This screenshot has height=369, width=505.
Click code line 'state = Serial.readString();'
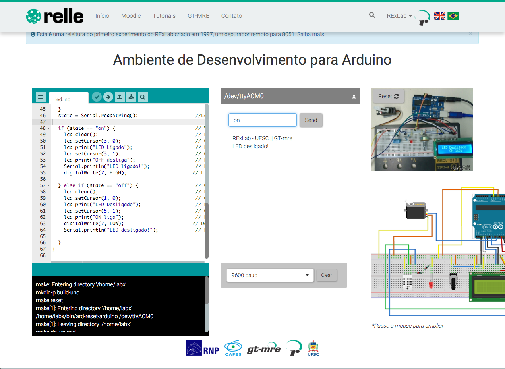(98, 116)
